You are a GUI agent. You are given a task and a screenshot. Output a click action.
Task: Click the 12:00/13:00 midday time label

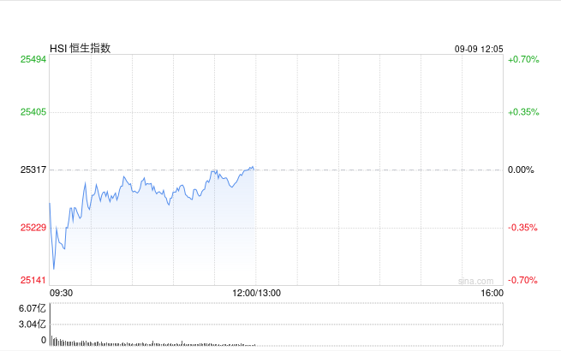pyautogui.click(x=257, y=293)
